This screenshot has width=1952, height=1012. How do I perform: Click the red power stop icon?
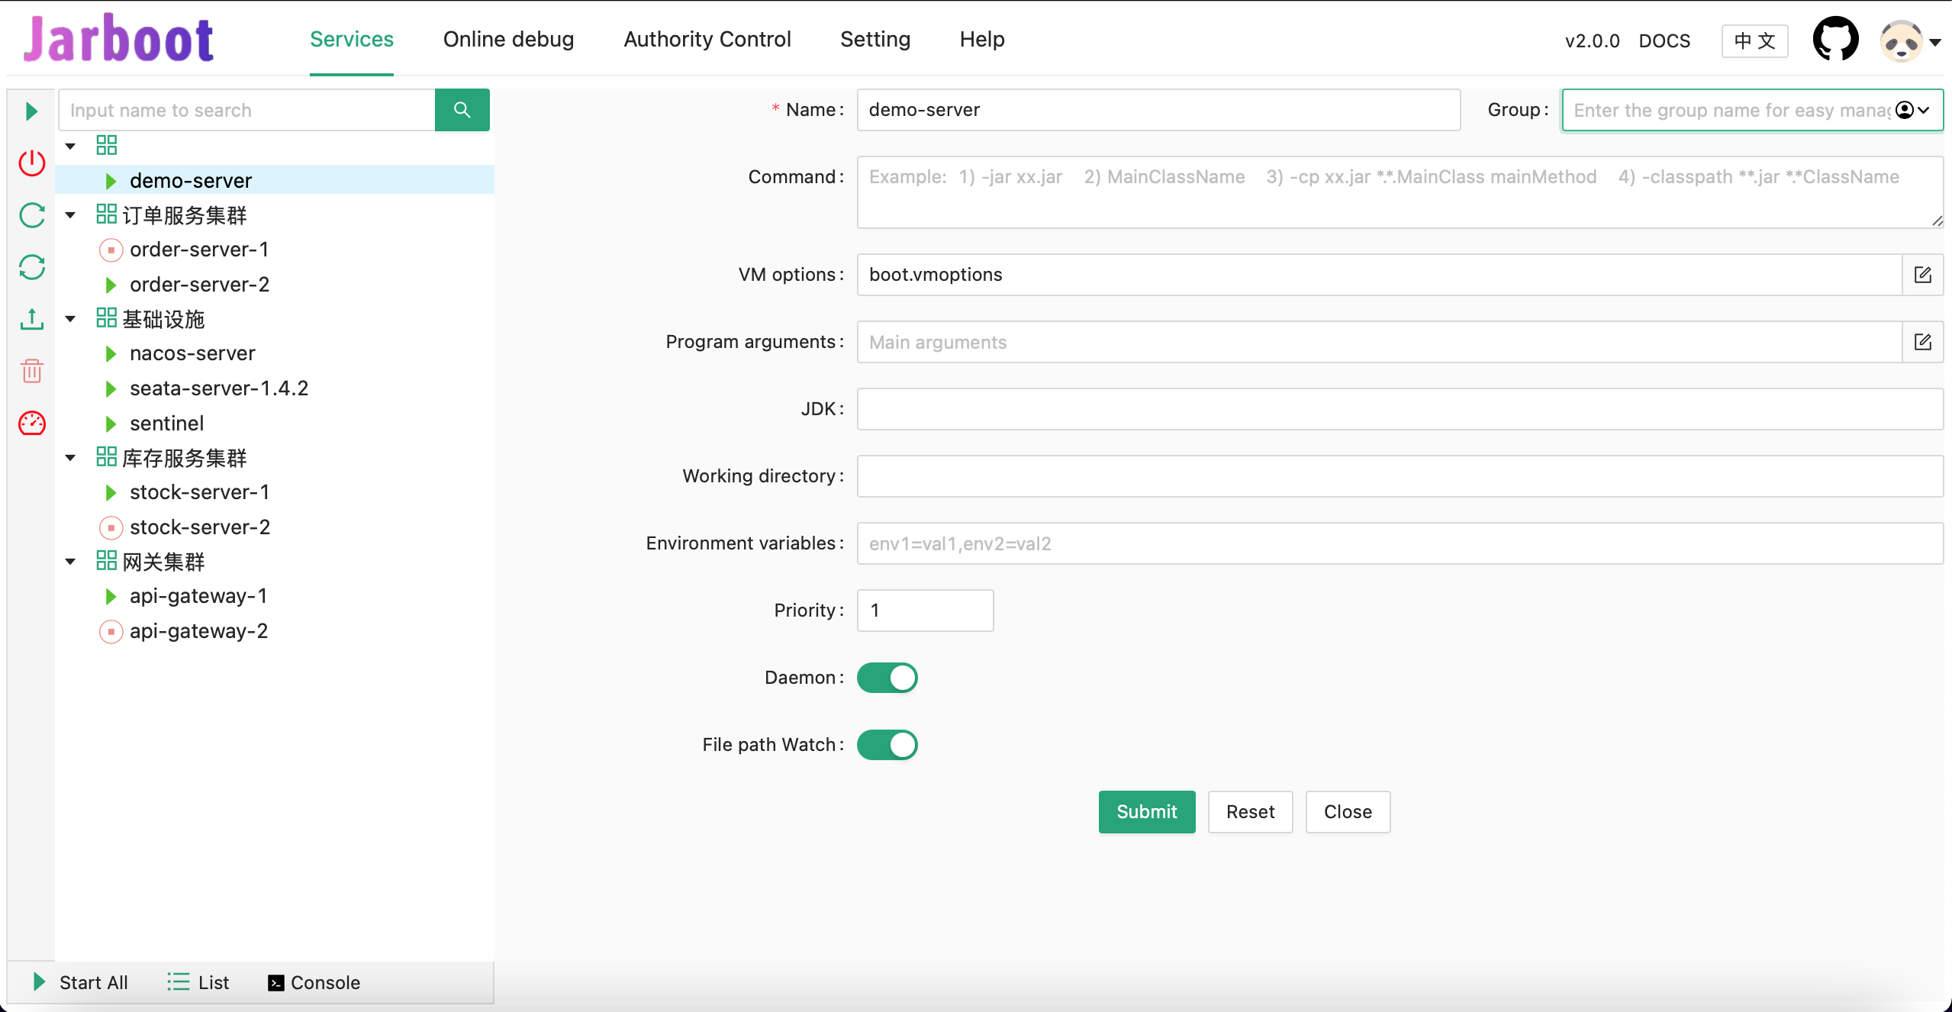pyautogui.click(x=31, y=163)
